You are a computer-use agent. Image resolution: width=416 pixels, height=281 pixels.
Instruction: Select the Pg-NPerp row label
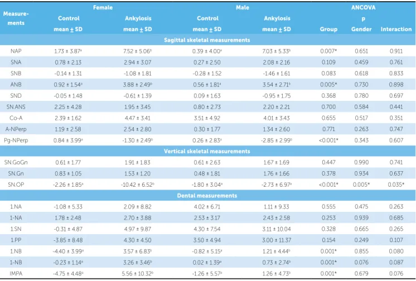tap(16, 140)
